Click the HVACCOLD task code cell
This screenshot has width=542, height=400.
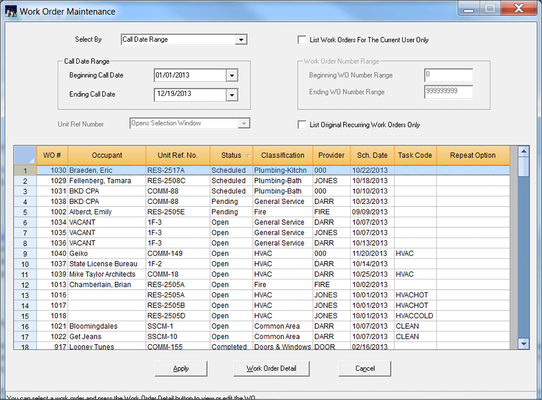415,316
